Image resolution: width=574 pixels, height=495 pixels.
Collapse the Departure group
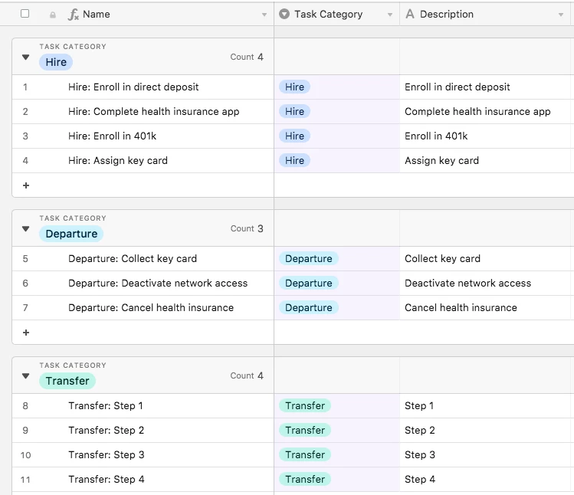coord(25,229)
